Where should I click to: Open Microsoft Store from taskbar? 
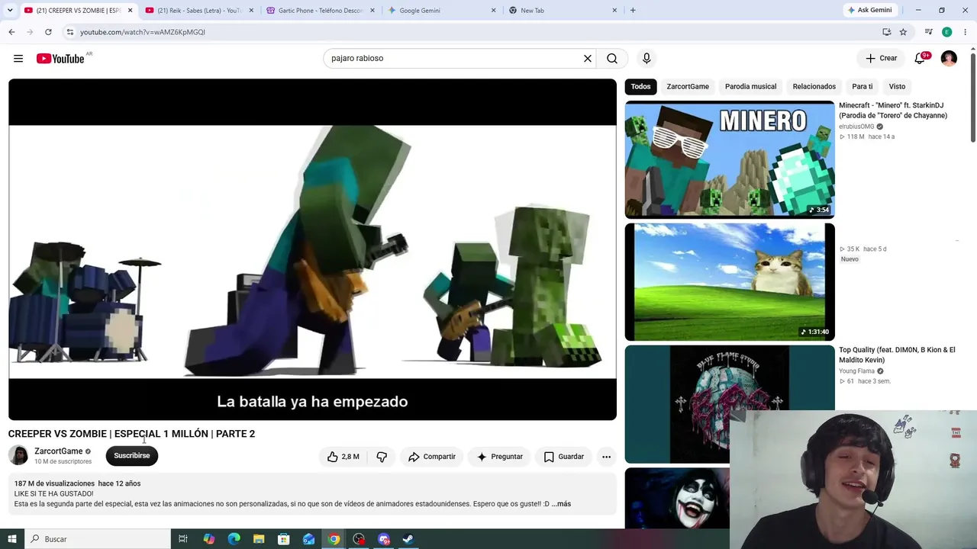[x=283, y=539]
